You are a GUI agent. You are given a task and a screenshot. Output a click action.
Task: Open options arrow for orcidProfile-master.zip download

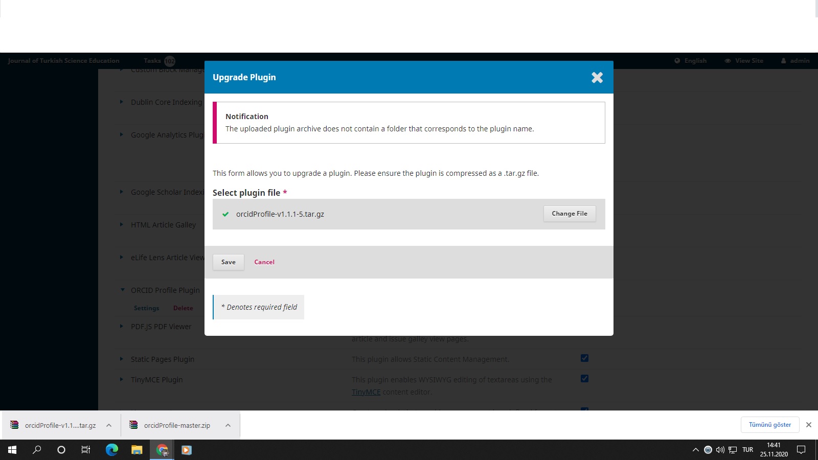coord(228,425)
